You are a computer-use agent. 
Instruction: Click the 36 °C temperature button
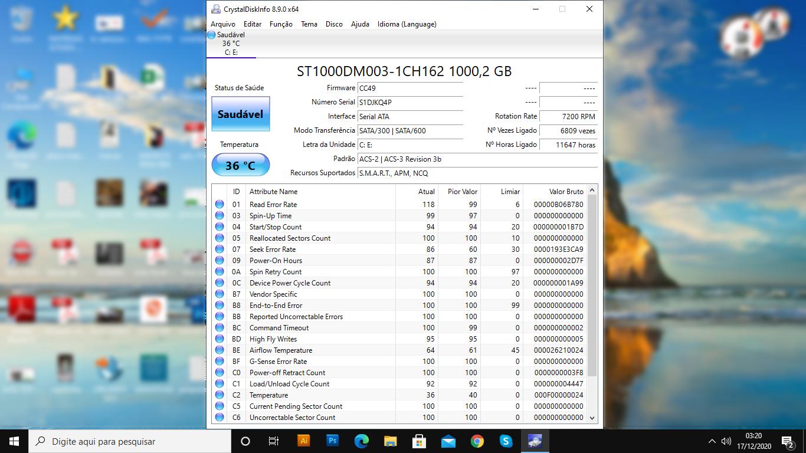[x=241, y=165]
